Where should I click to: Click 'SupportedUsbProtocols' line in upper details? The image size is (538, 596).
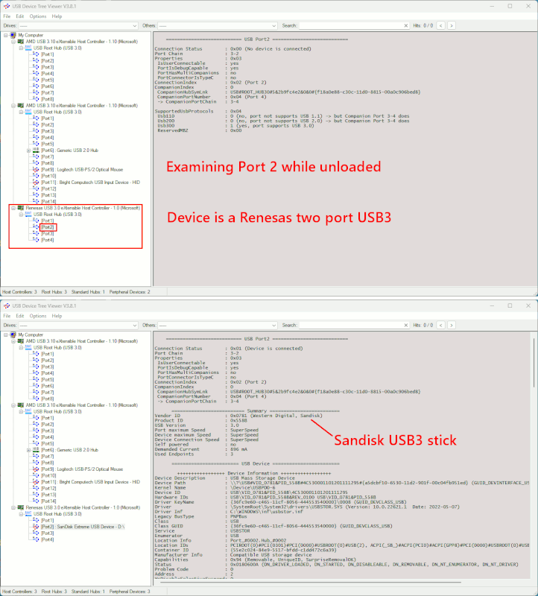click(x=198, y=111)
